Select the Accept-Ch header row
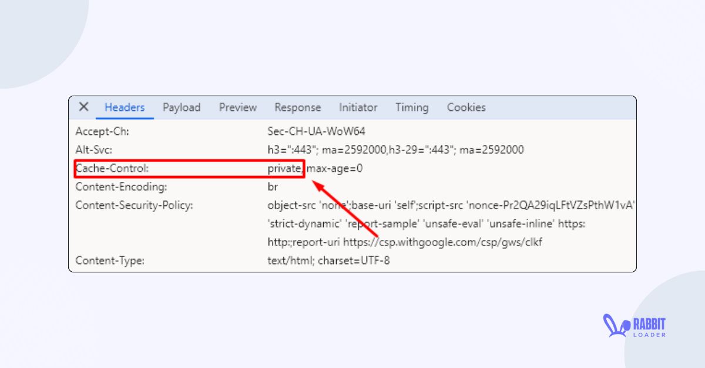 [x=97, y=131]
